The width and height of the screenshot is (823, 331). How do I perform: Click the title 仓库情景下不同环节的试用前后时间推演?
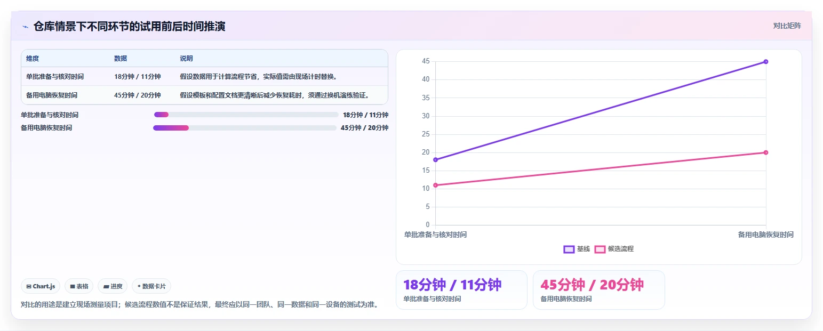point(130,27)
